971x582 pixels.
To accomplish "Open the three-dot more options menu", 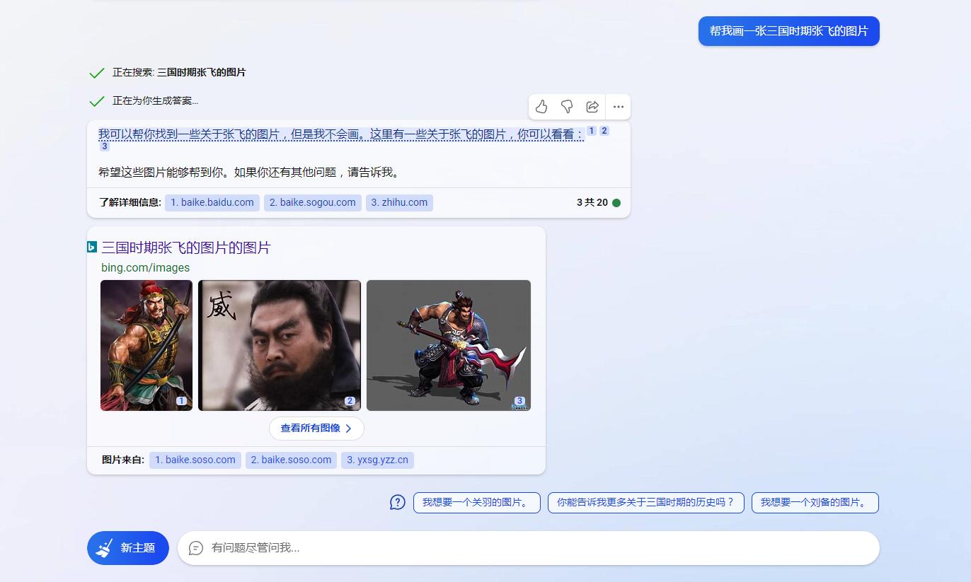I will [x=618, y=107].
